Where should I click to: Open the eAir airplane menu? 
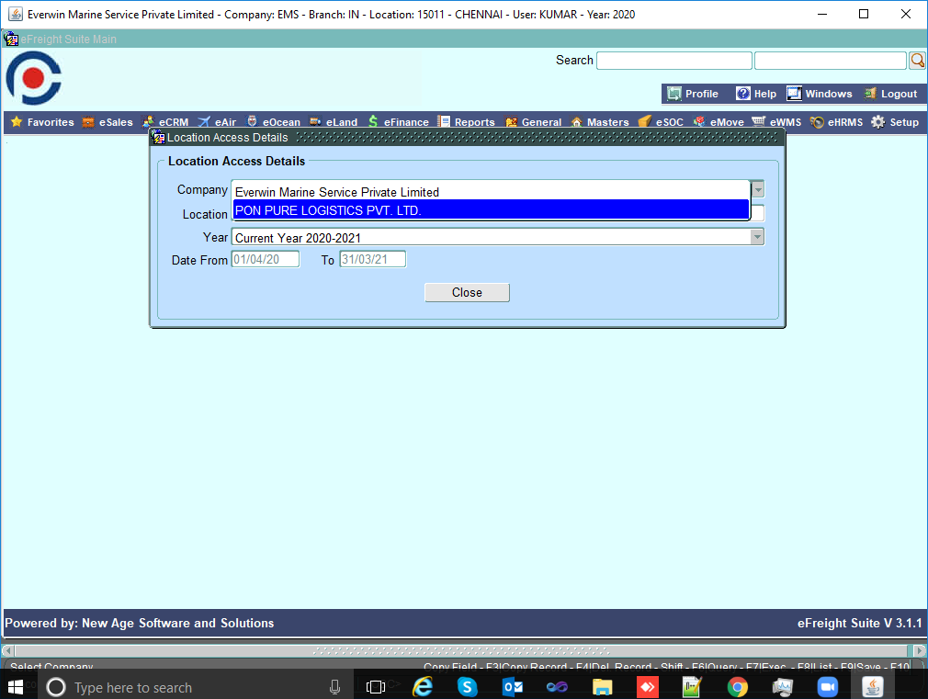point(217,122)
